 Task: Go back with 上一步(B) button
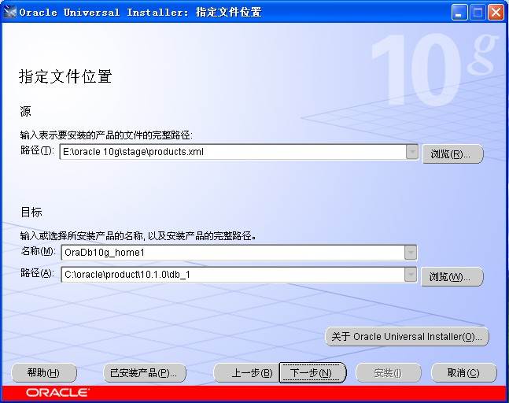click(247, 373)
